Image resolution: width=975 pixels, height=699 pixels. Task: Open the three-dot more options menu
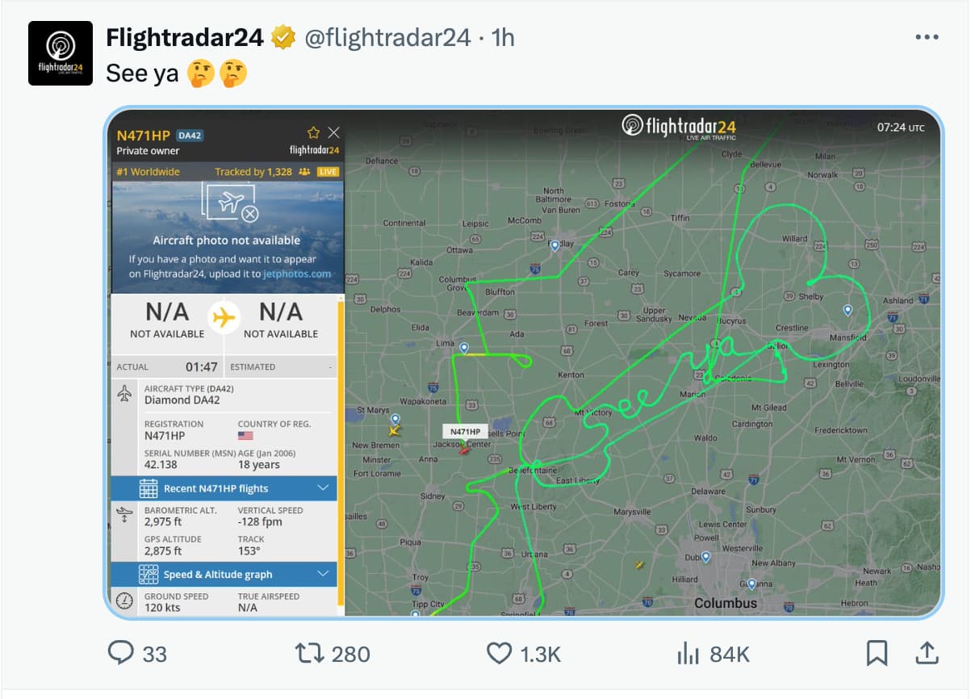(927, 37)
